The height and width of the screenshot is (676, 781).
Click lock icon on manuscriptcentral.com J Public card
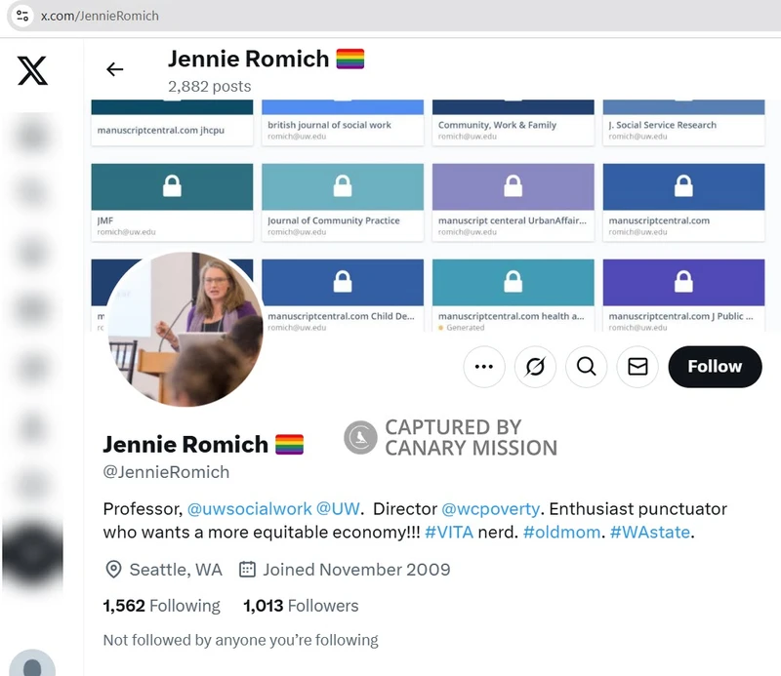(x=683, y=282)
